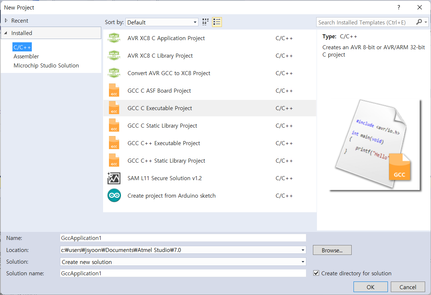Select "GCC C Static Library Project" text
Screen dimensions: 431x295
[x=162, y=125]
